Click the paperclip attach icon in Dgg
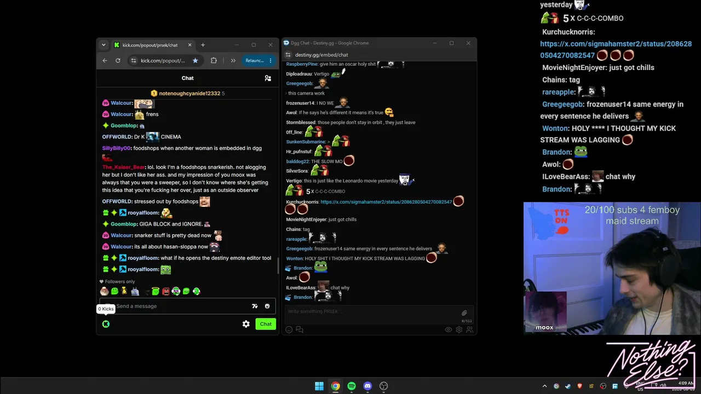This screenshot has width=701, height=394. 464,313
